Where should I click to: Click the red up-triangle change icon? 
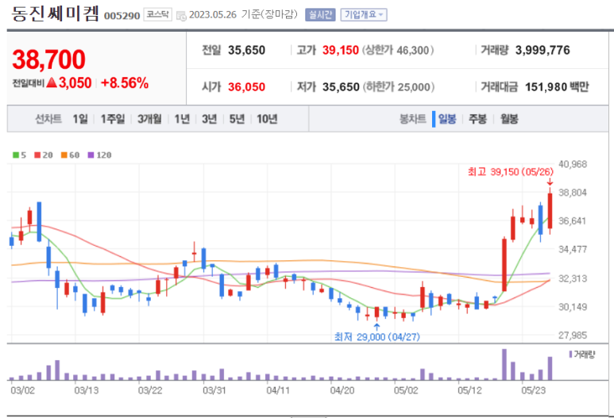(52, 82)
